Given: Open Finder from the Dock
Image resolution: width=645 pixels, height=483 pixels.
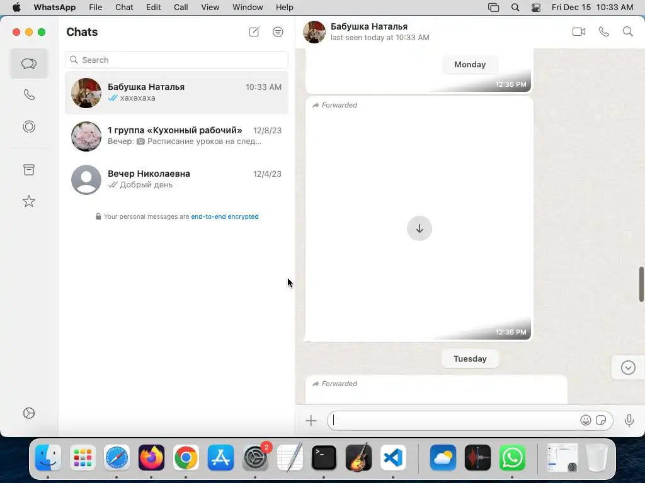Looking at the screenshot, I should click(x=48, y=458).
